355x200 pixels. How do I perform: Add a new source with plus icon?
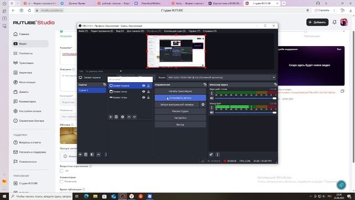110,117
